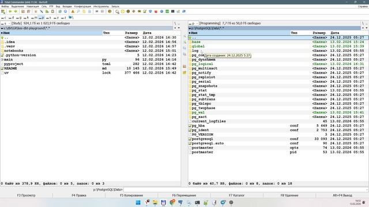The height and width of the screenshot is (207, 369).
Task: Select drive k in drive button bar
Action: (27, 18)
